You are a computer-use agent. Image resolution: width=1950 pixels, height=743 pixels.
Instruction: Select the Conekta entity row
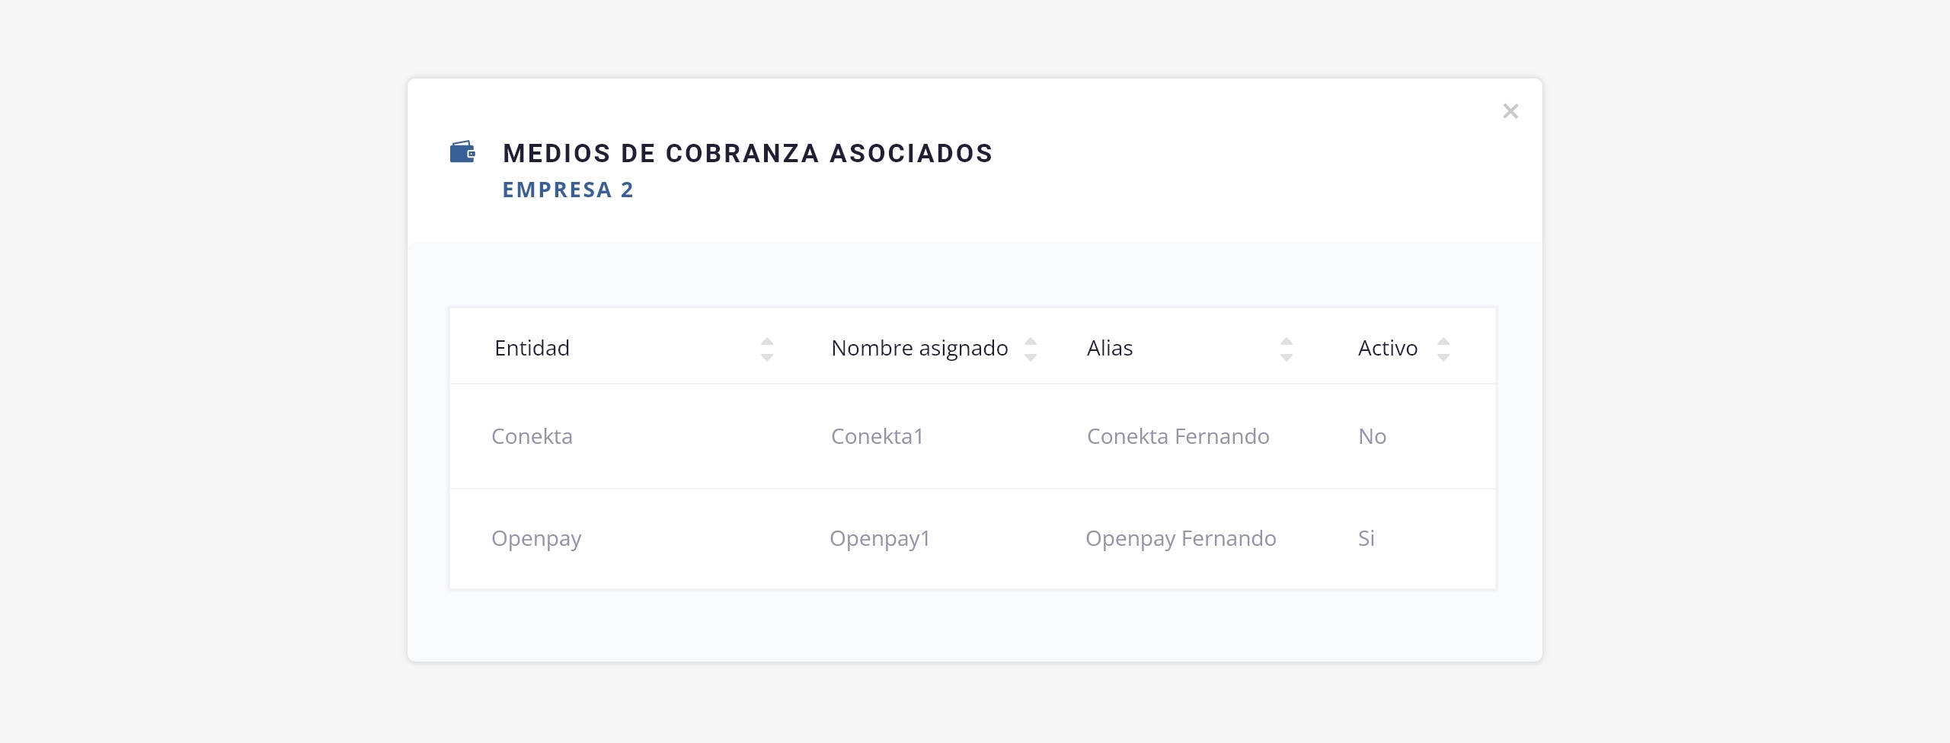click(973, 436)
